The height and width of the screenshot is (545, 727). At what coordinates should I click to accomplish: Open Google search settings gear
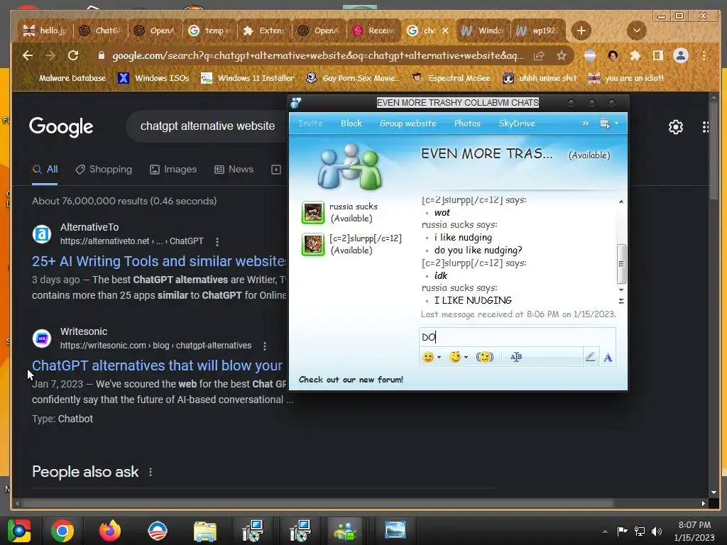[676, 126]
